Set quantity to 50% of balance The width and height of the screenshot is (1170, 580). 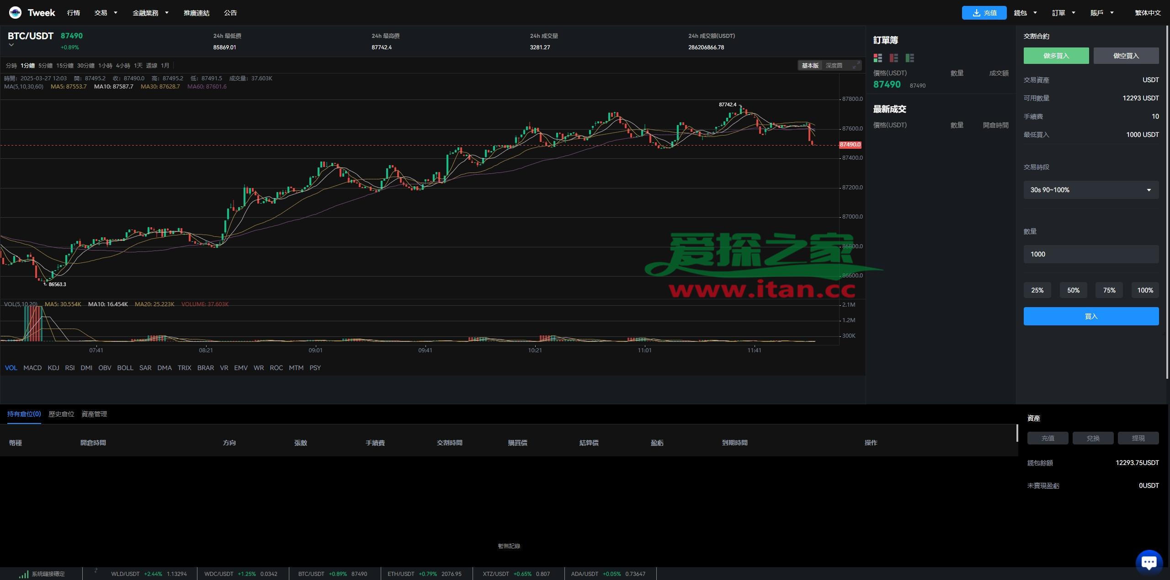(1073, 290)
